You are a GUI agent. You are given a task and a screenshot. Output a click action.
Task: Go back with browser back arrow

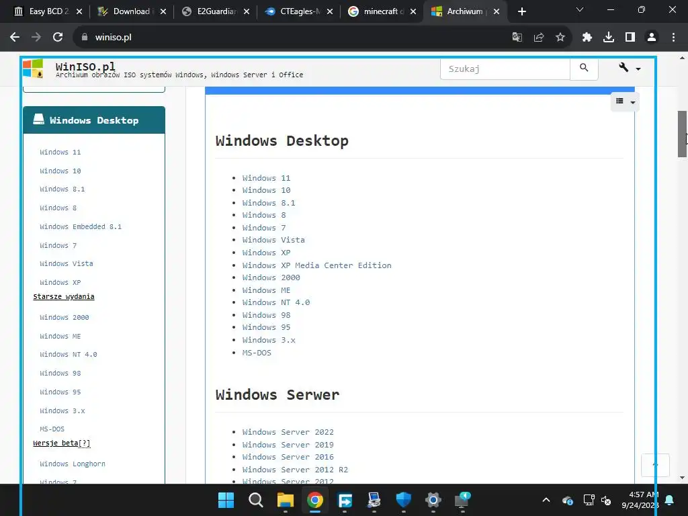click(x=15, y=38)
